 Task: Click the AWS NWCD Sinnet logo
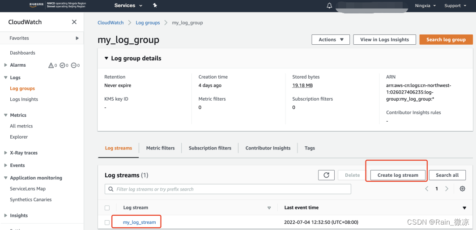tap(58, 5)
